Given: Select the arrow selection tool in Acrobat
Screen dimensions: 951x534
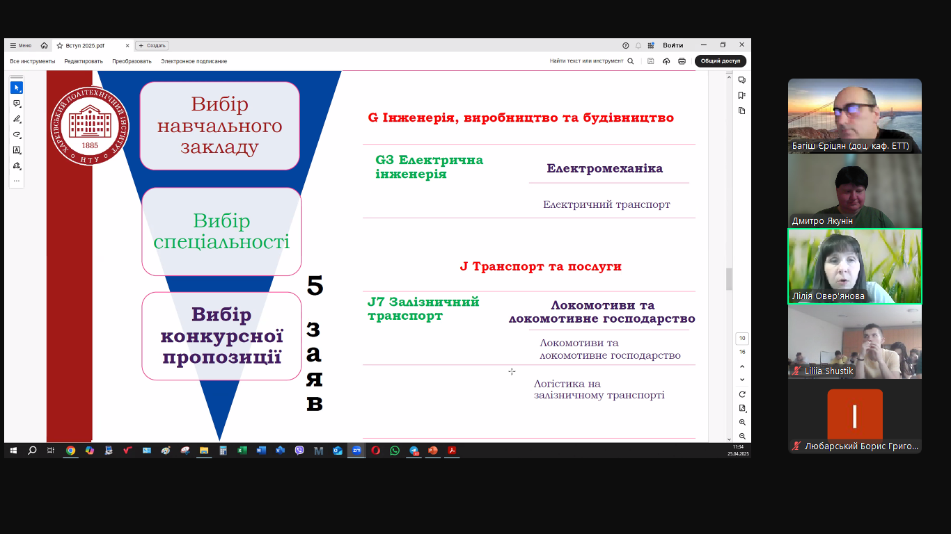Looking at the screenshot, I should pyautogui.click(x=17, y=88).
